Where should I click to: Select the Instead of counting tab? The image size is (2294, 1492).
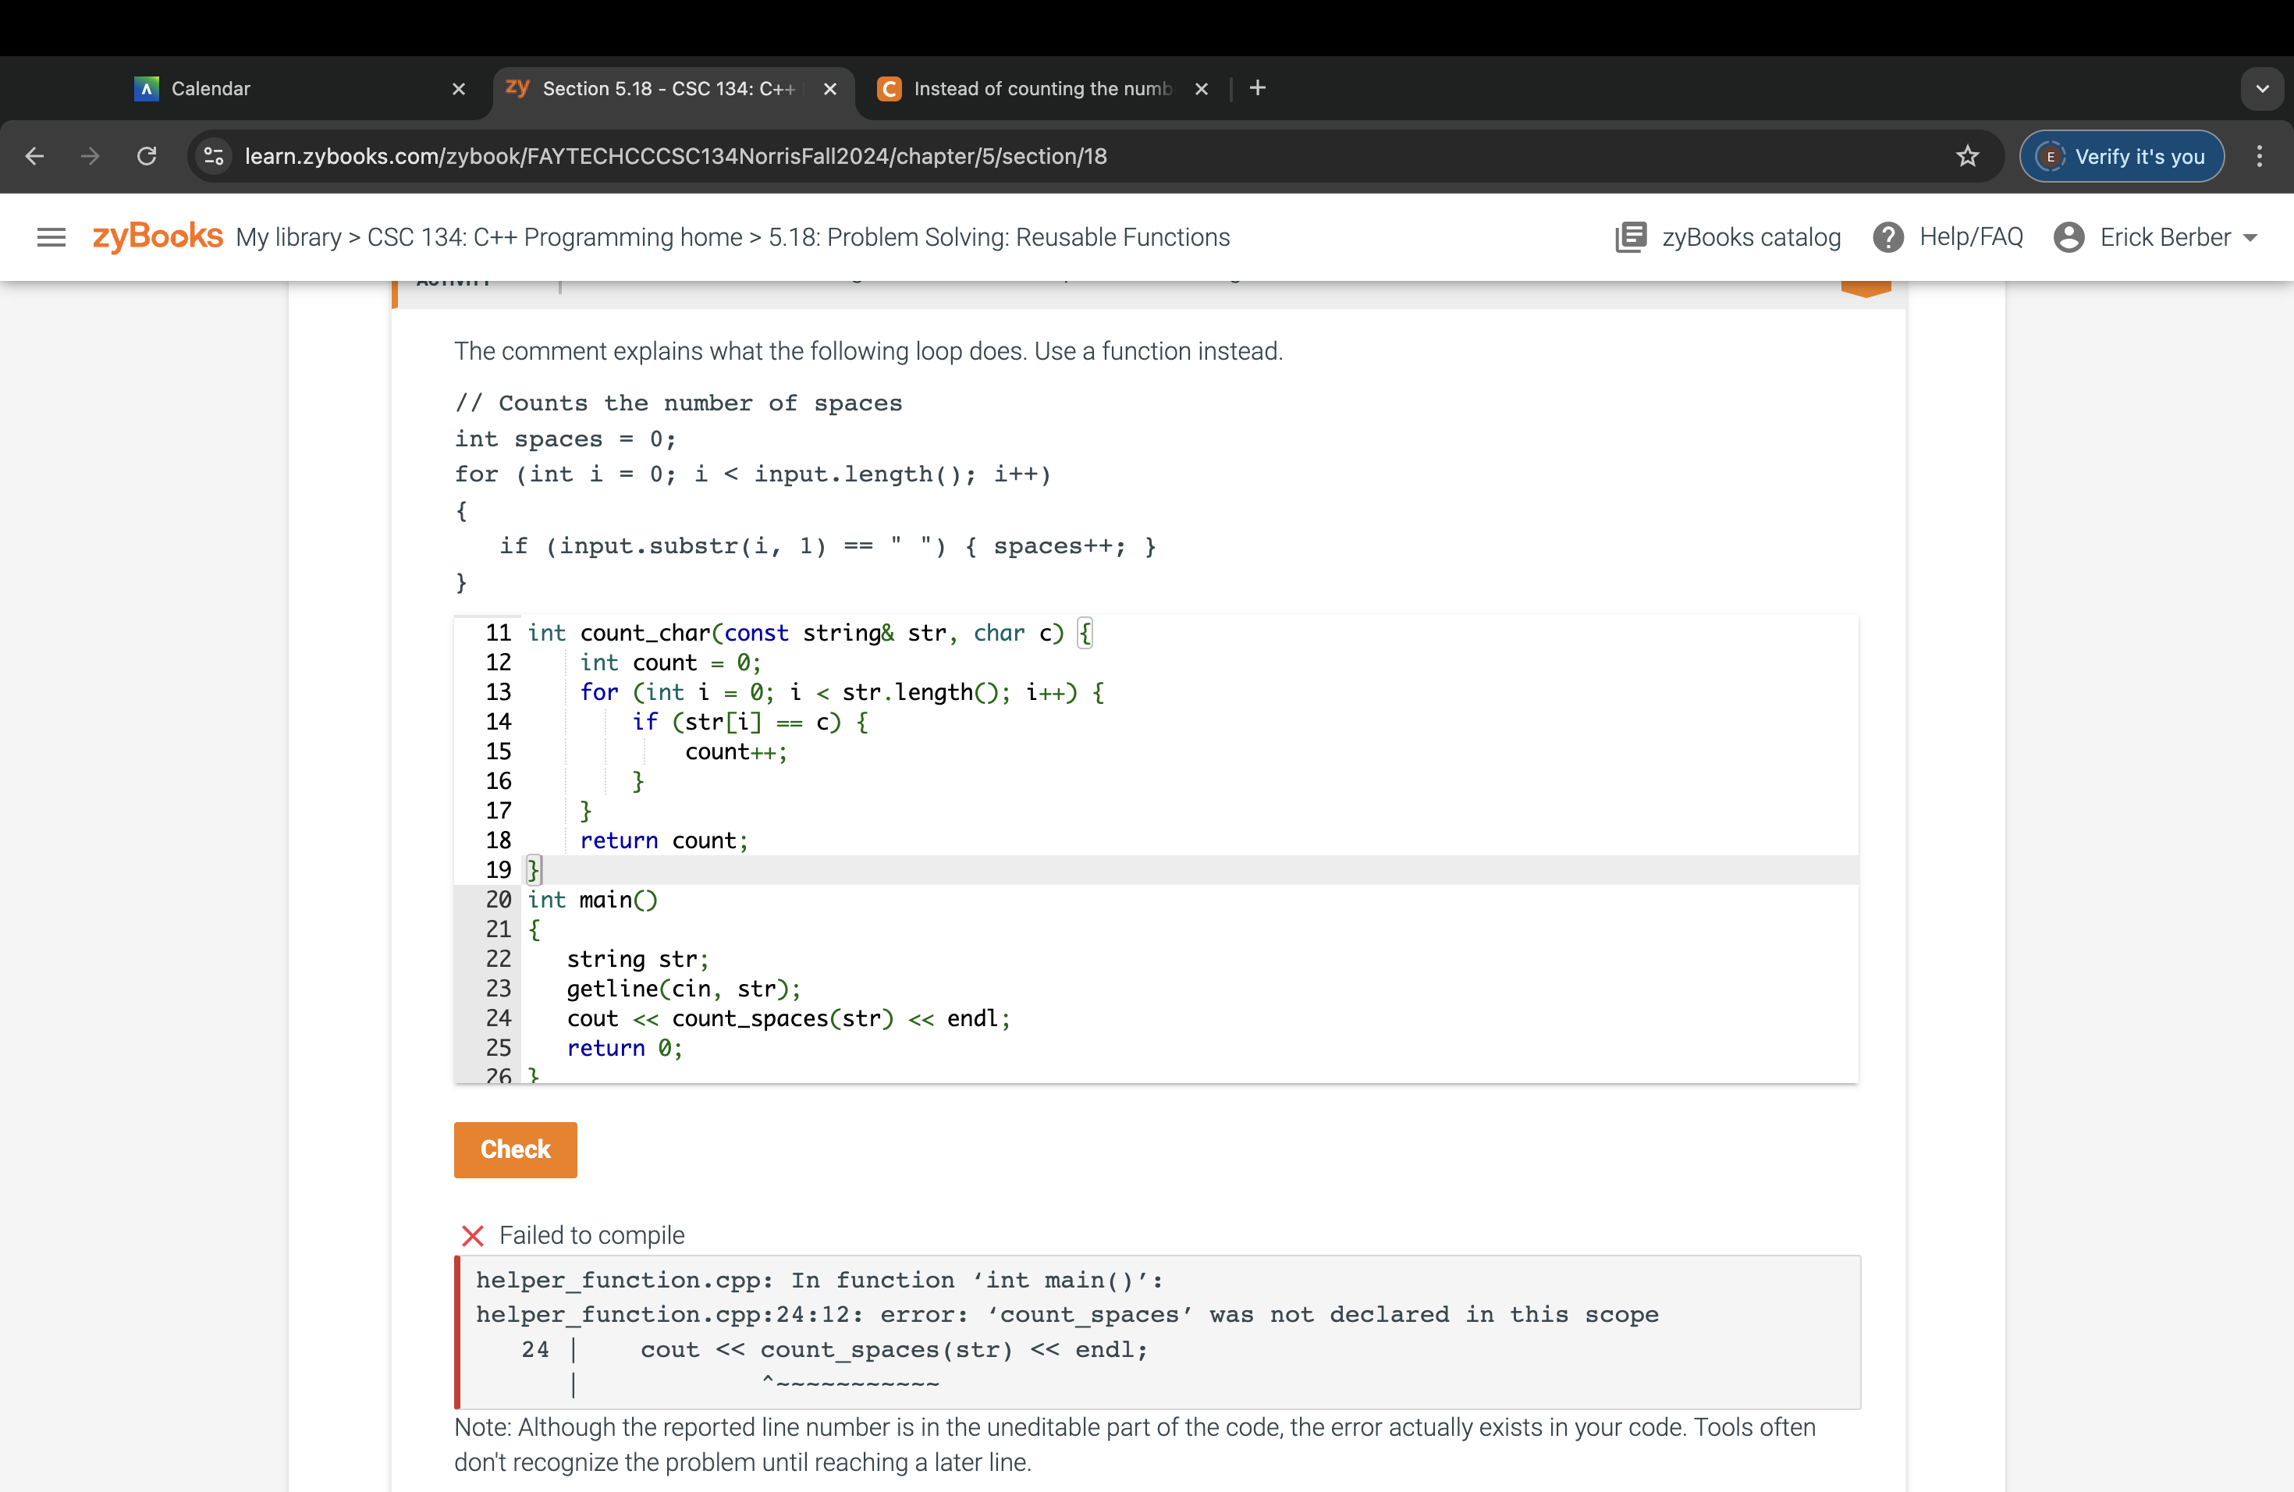point(1039,89)
